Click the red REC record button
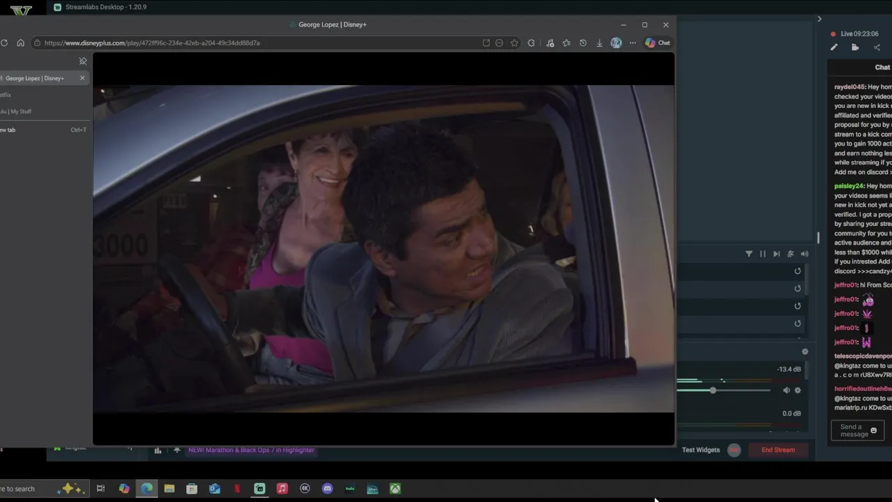 (734, 450)
